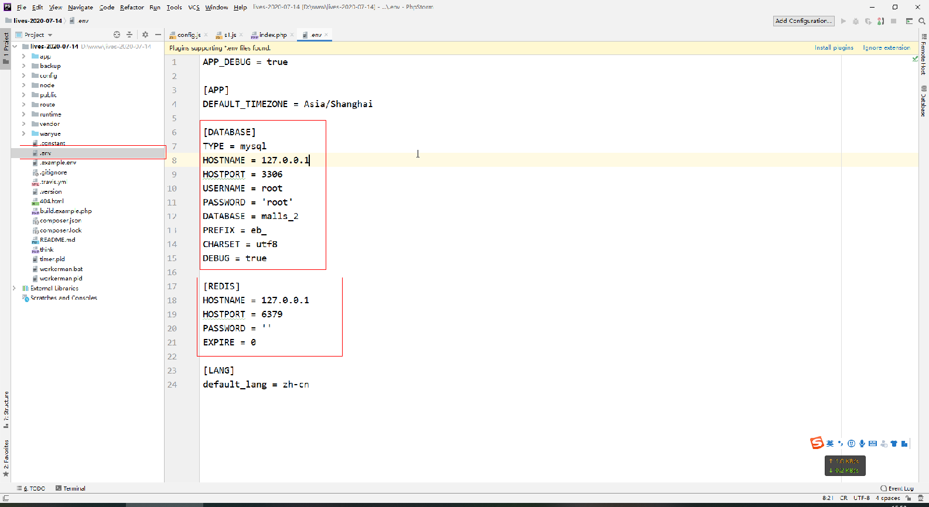The width and height of the screenshot is (929, 507).
Task: Click the Locate/Select Opened File target icon
Action: click(x=117, y=35)
